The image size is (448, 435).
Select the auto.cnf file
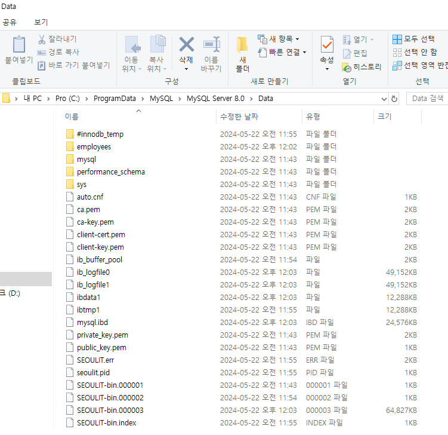(85, 197)
